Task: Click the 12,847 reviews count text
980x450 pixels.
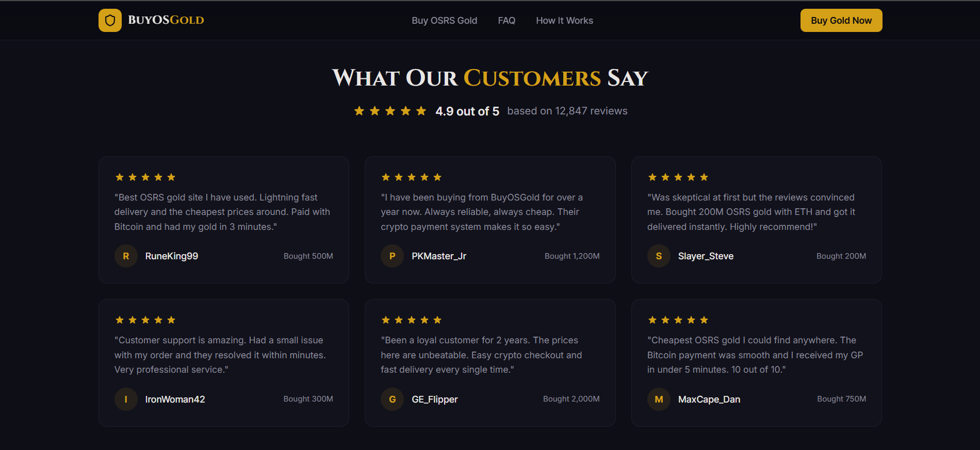Action: tap(567, 111)
